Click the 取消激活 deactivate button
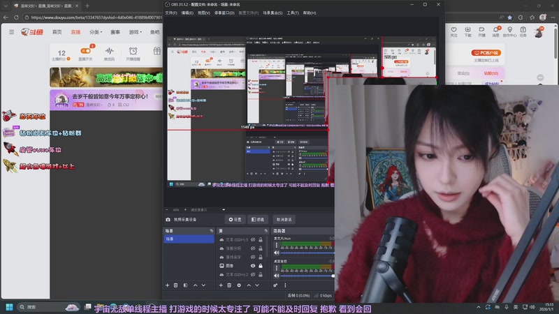 point(284,220)
